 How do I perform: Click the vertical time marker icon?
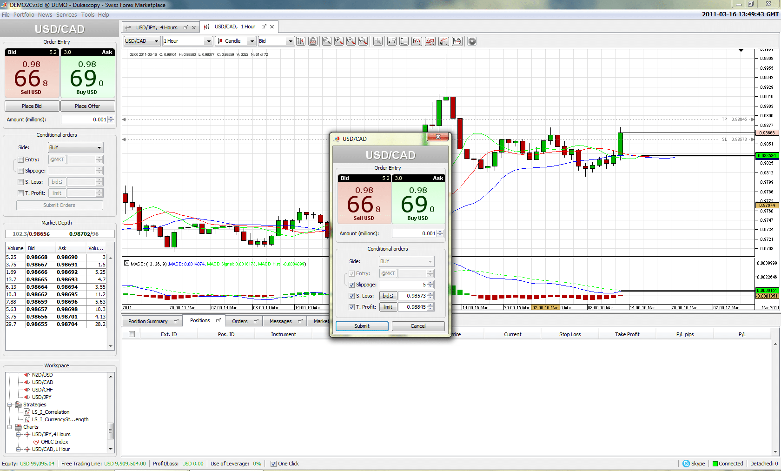point(404,41)
